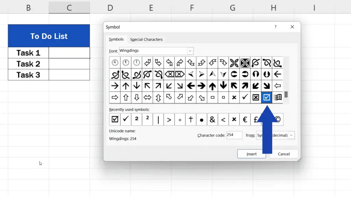Open the Symbols tab
351x197 pixels.
tap(116, 39)
